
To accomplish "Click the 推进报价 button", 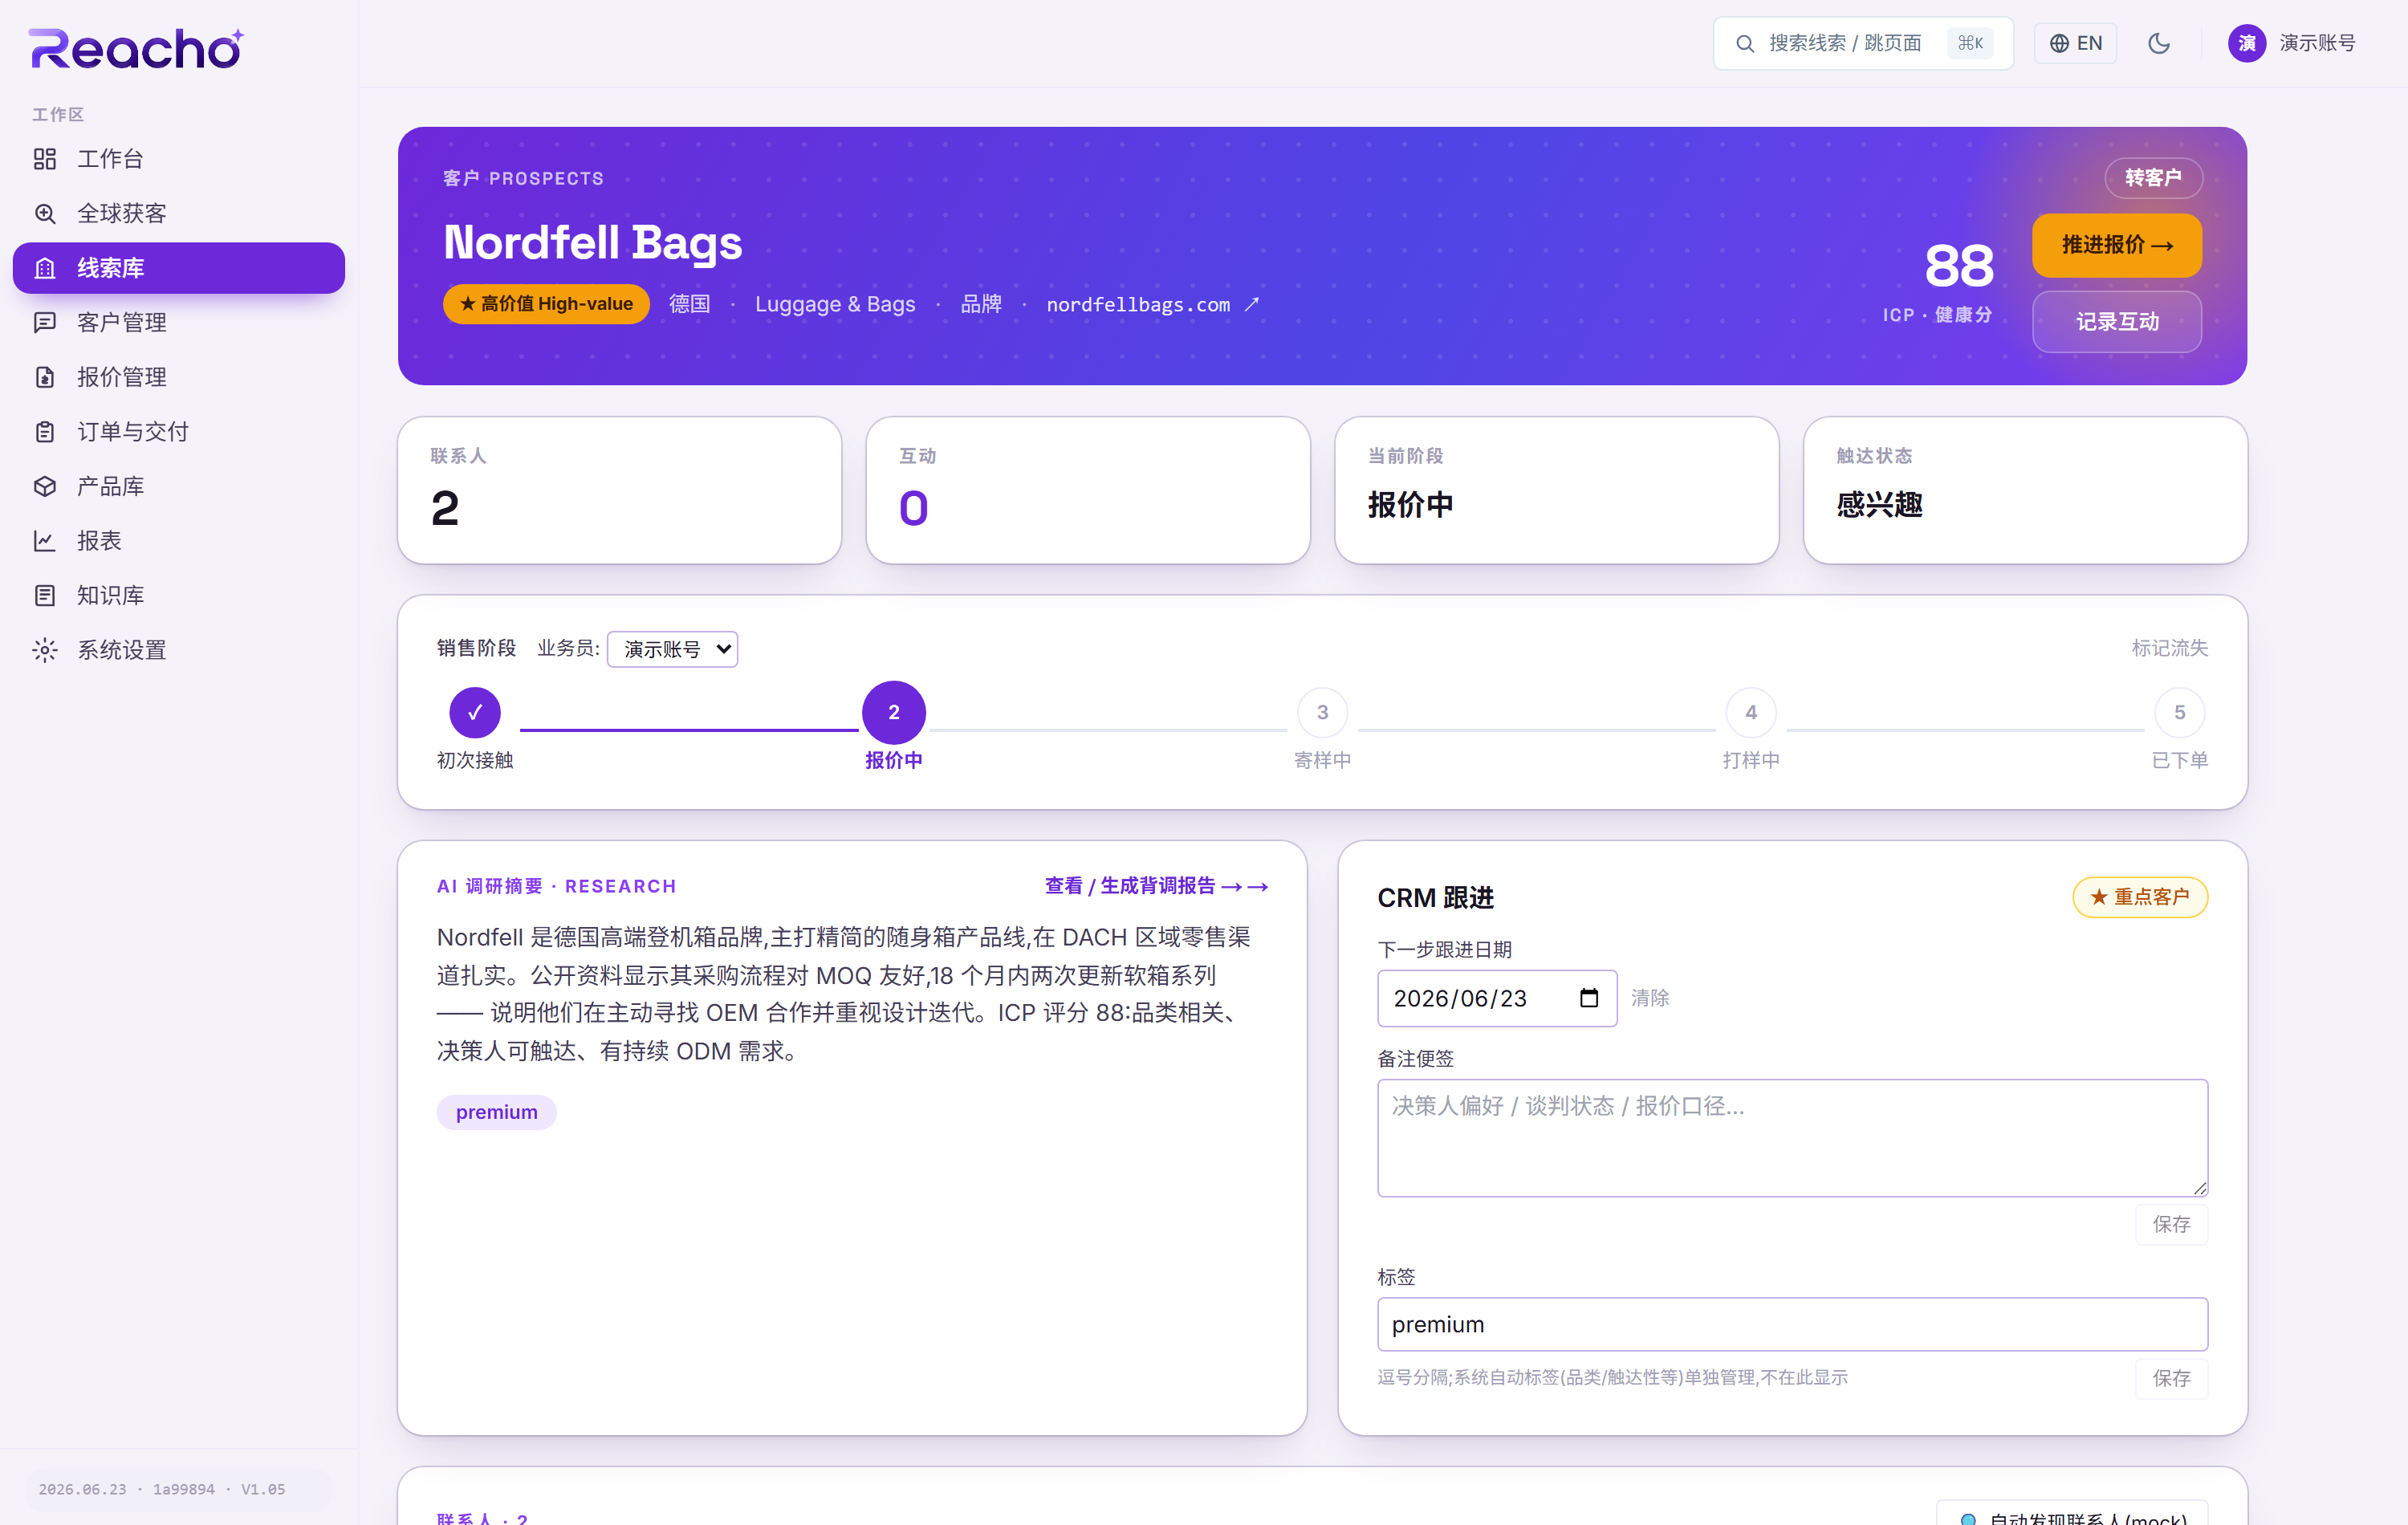I will pyautogui.click(x=2116, y=245).
